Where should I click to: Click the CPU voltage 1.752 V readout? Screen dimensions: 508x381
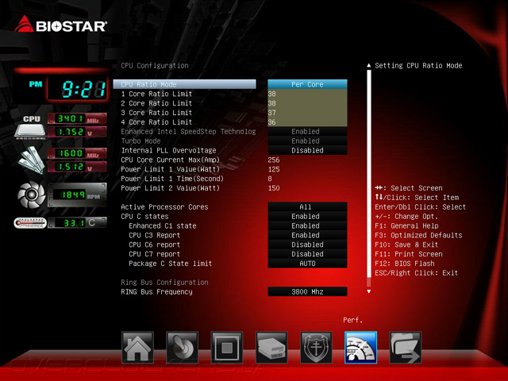(77, 132)
